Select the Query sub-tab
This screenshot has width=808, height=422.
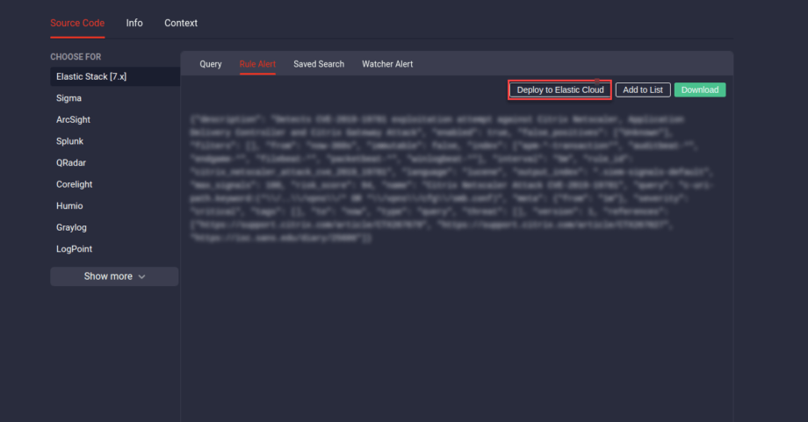211,64
